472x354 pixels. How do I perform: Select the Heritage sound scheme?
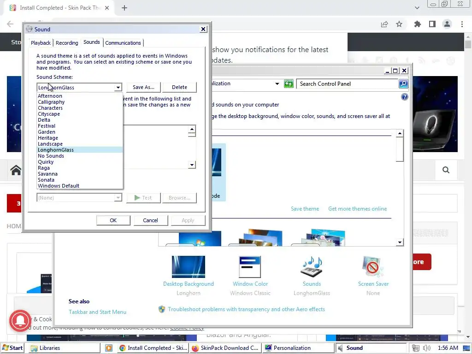click(x=80, y=138)
